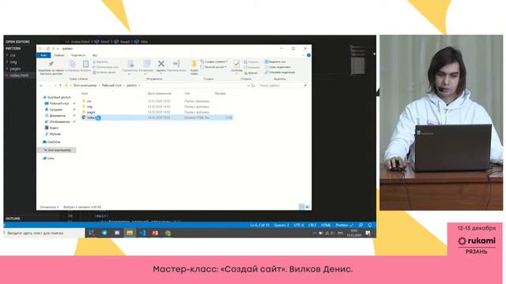Screen dimensions: 506x284
Task: Click Select none in the ribbon
Action: (278, 67)
